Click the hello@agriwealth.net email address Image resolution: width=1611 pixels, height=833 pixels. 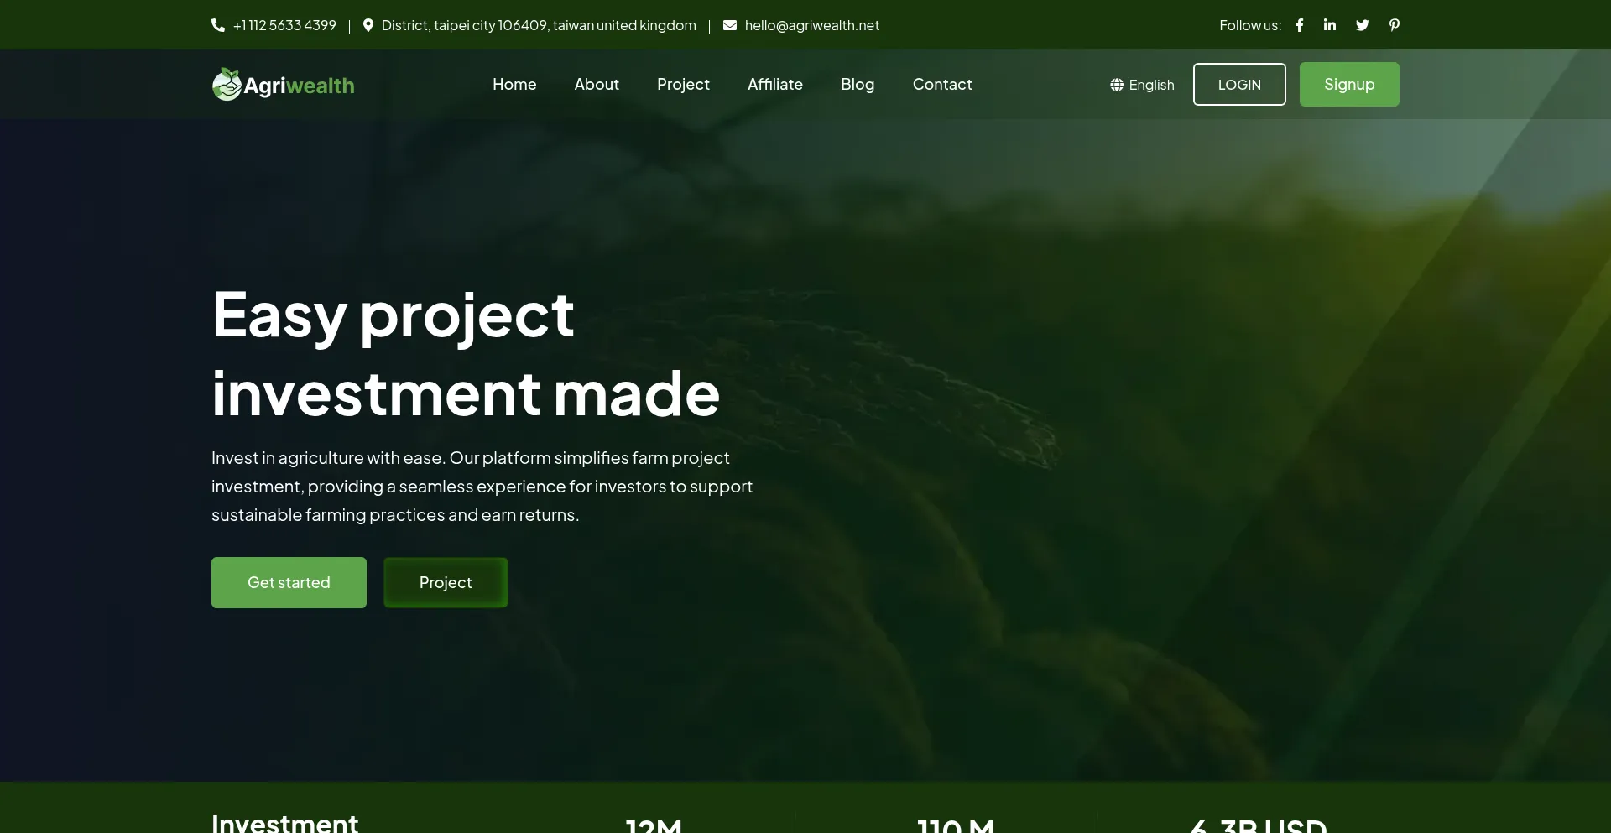[812, 25]
